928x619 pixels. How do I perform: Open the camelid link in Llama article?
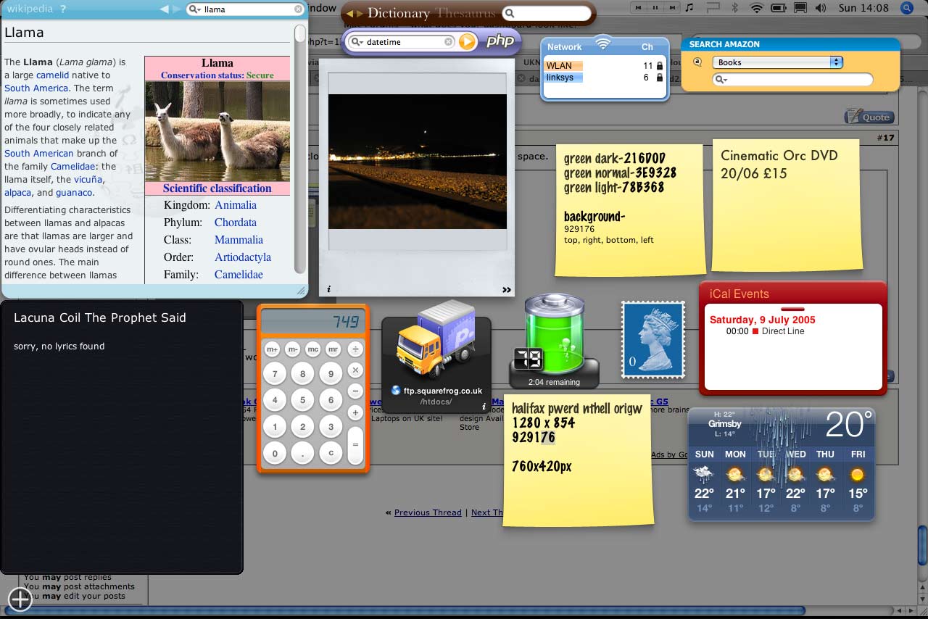click(53, 75)
